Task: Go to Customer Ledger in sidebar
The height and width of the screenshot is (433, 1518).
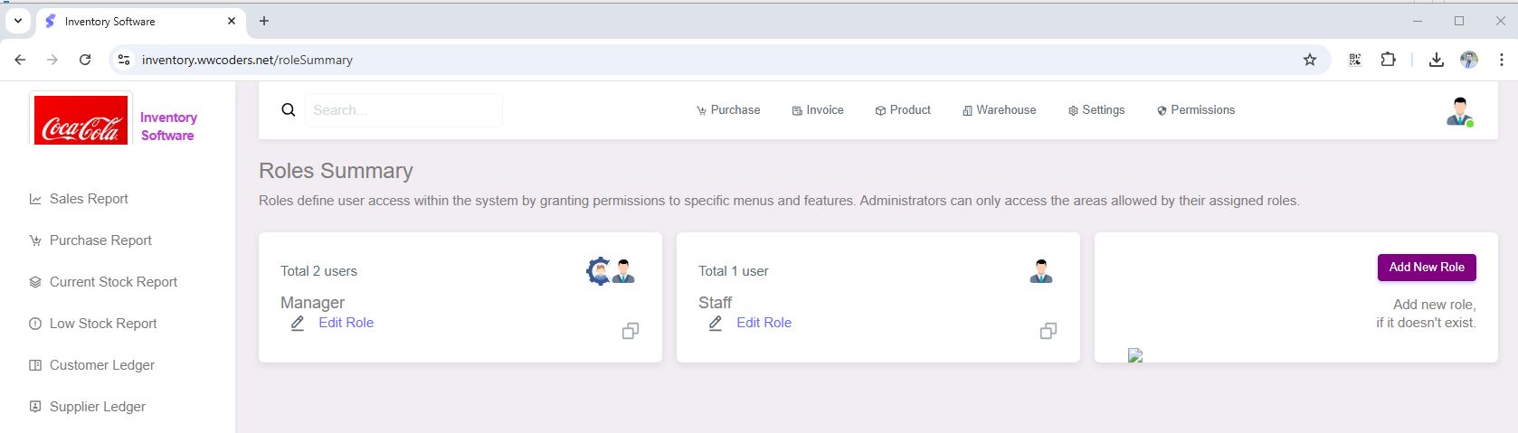Action: 102,365
